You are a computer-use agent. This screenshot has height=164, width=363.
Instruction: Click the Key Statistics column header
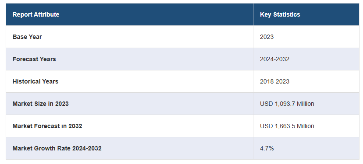tap(280, 14)
